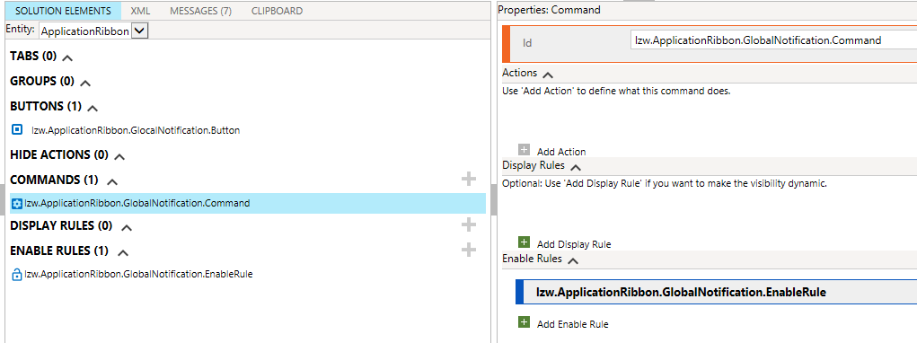Click the Id input field of the command
The image size is (917, 343).
point(773,40)
